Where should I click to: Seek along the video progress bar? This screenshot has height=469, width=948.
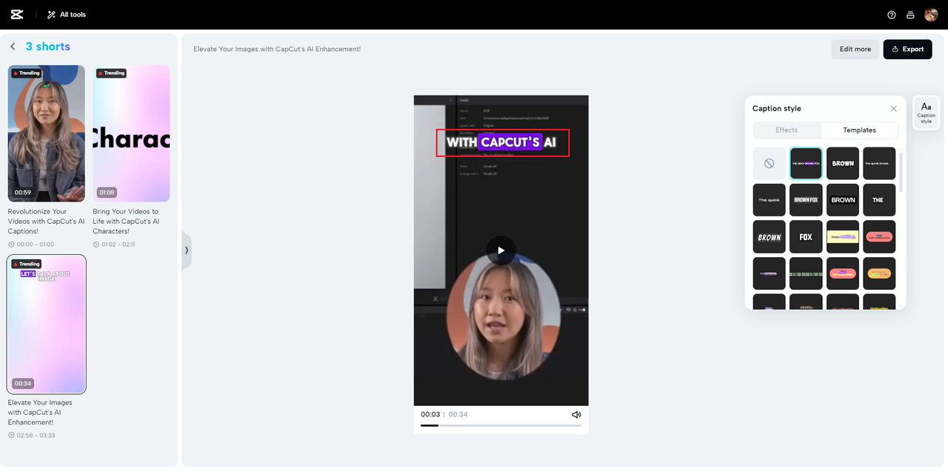[x=501, y=425]
